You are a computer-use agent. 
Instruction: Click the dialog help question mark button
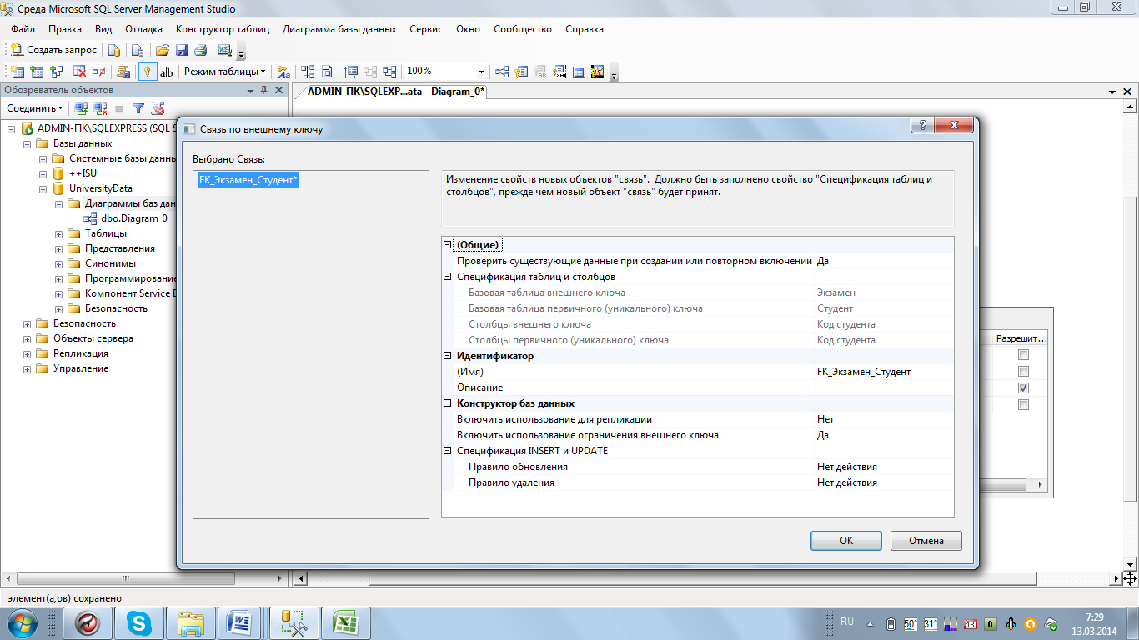tap(923, 126)
